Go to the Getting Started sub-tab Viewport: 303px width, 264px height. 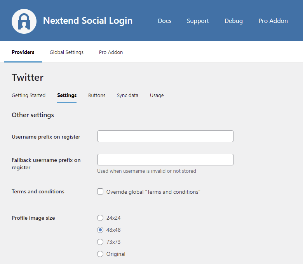[28, 95]
